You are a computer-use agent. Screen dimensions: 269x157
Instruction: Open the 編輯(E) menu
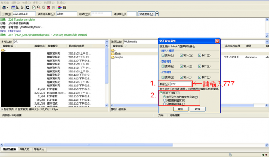click(16, 3)
